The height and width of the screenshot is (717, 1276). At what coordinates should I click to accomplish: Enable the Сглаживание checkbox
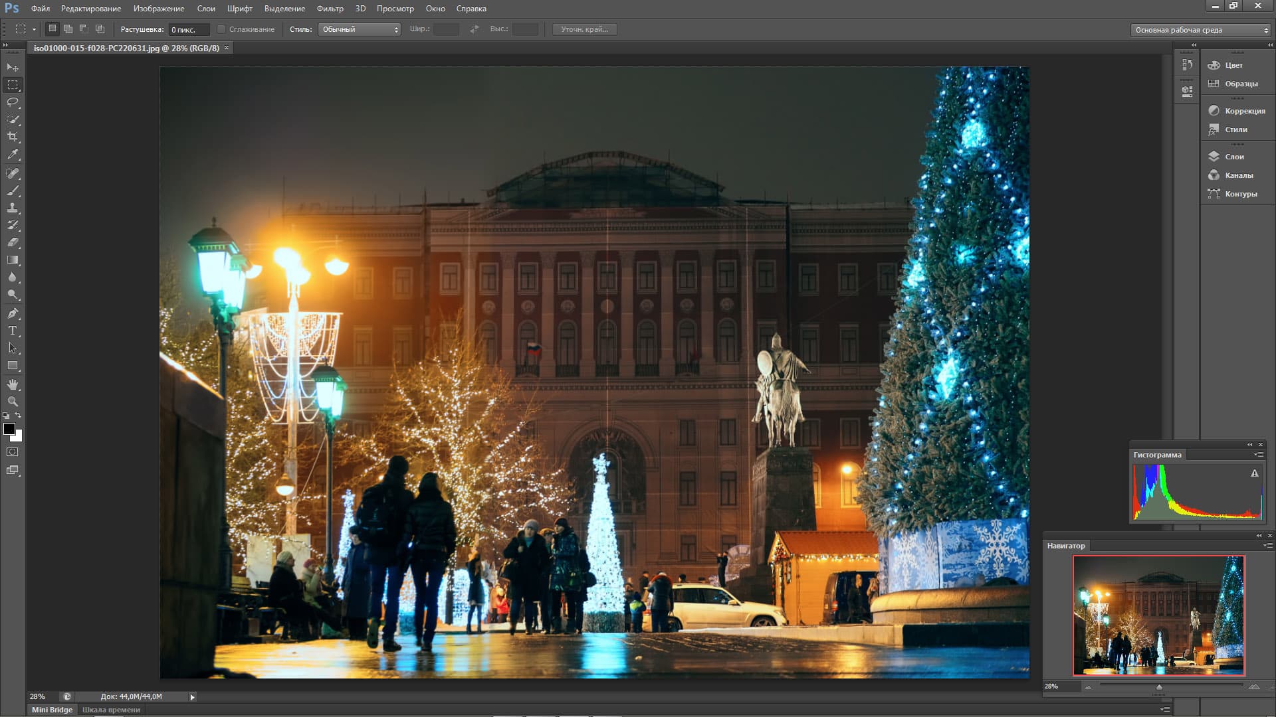click(221, 29)
